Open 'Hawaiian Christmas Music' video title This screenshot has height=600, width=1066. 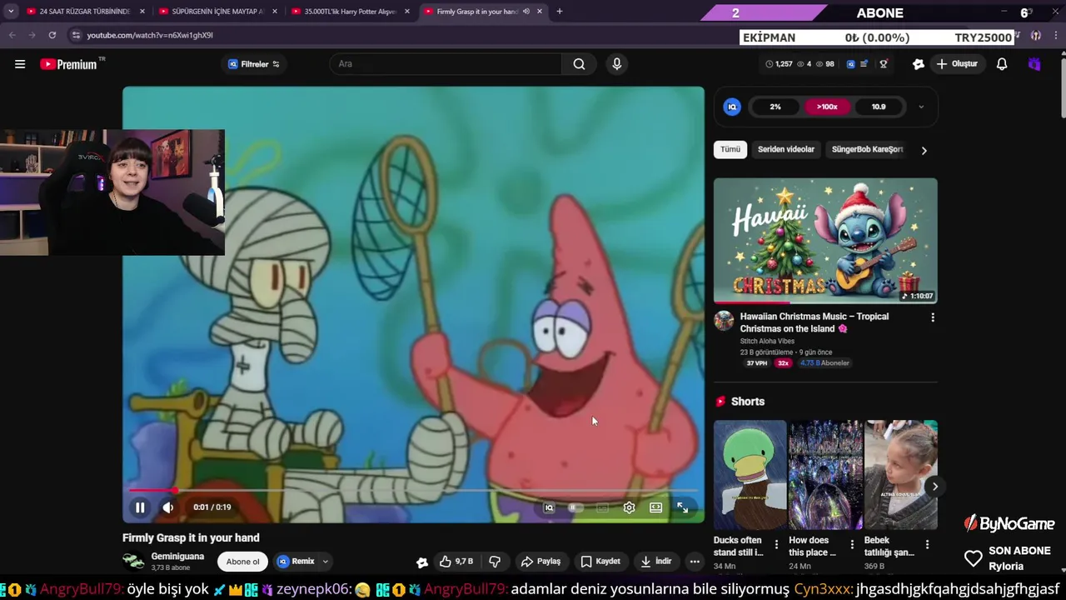[814, 322]
